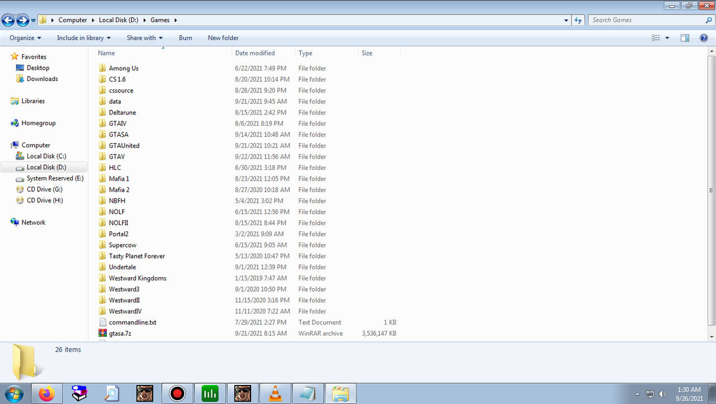Screen dimensions: 716x404
Task: Open the view options dropdown arrow
Action: 667,38
